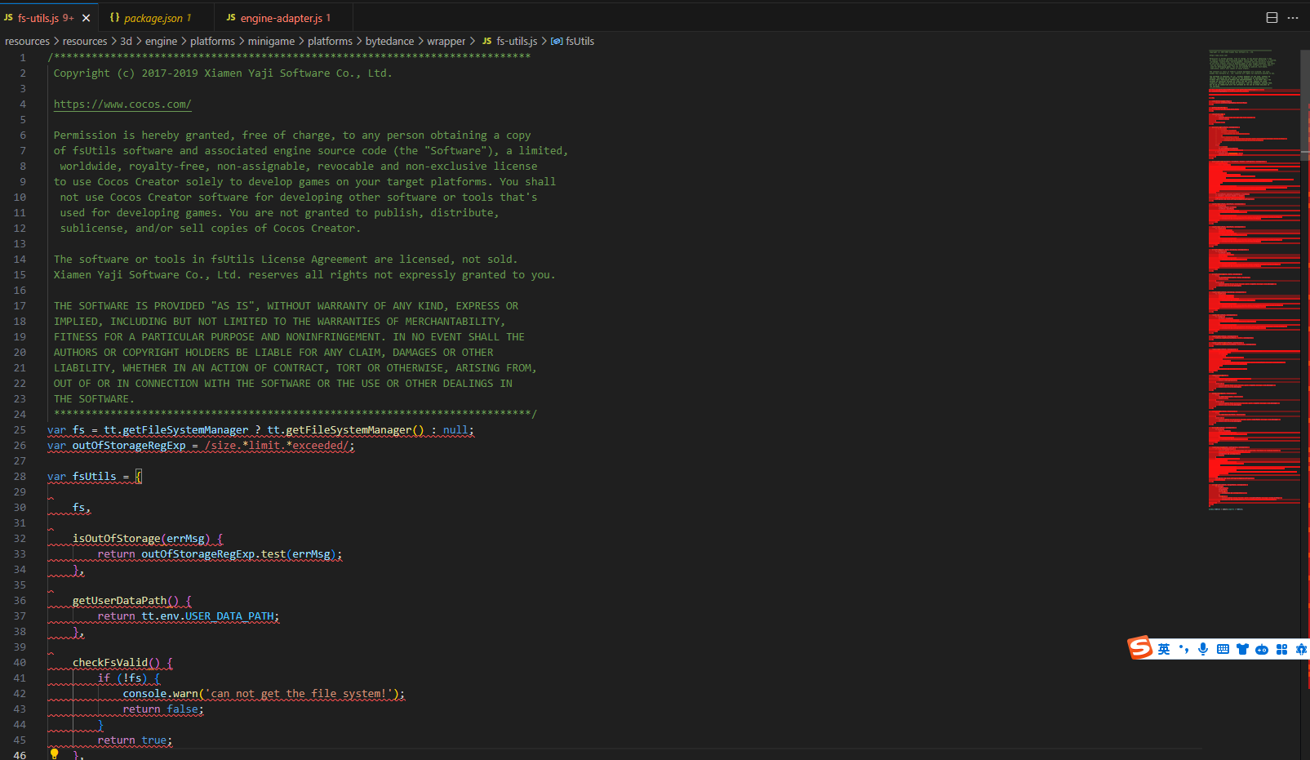Open the IME skin shirt icon

pyautogui.click(x=1242, y=649)
